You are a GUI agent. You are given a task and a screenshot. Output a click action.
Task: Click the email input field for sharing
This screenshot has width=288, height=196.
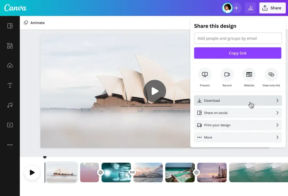coord(238,38)
